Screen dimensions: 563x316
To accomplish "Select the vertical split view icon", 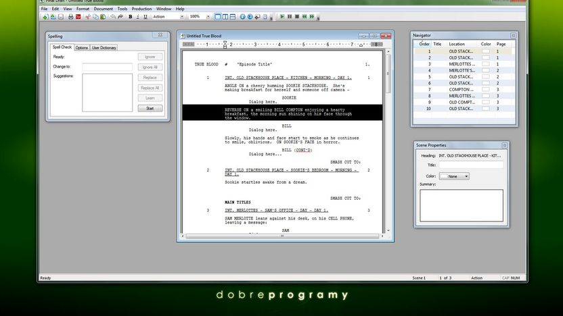I will point(225,17).
